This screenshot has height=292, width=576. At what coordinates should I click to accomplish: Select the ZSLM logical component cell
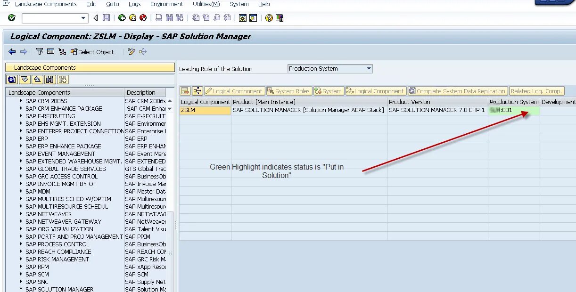pyautogui.click(x=205, y=110)
